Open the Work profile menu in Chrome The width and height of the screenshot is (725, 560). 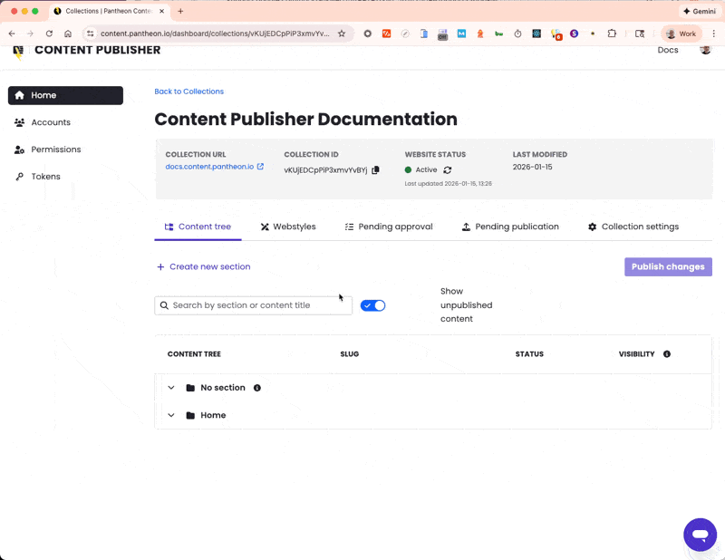click(681, 34)
